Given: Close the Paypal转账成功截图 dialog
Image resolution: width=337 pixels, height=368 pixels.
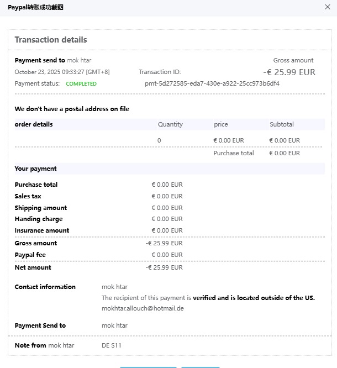Looking at the screenshot, I should point(327,7).
